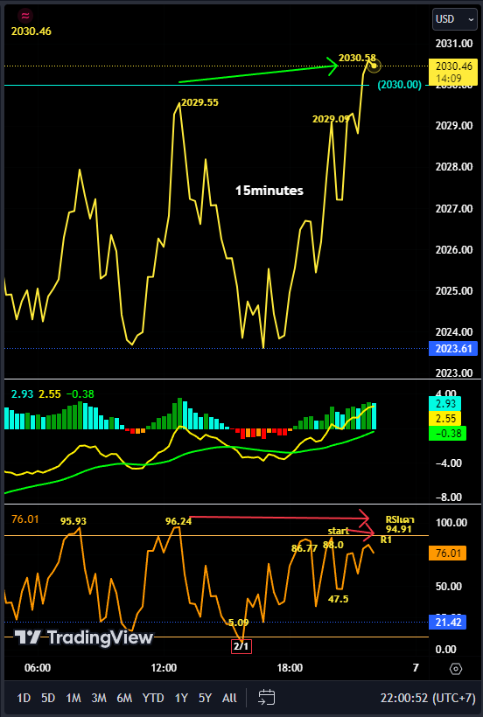Select the YTD time range
The width and height of the screenshot is (483, 717).
pos(153,698)
